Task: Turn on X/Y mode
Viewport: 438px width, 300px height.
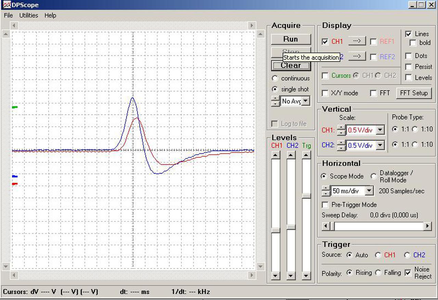Action: [325, 93]
